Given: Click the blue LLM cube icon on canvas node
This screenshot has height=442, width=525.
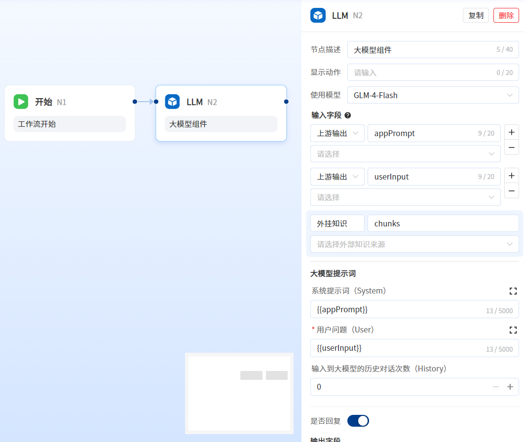Looking at the screenshot, I should point(172,102).
